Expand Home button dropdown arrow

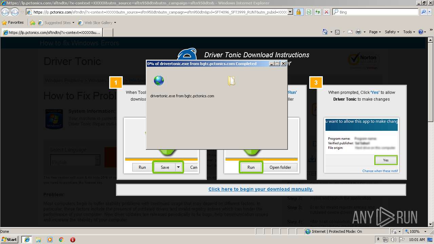[331, 32]
